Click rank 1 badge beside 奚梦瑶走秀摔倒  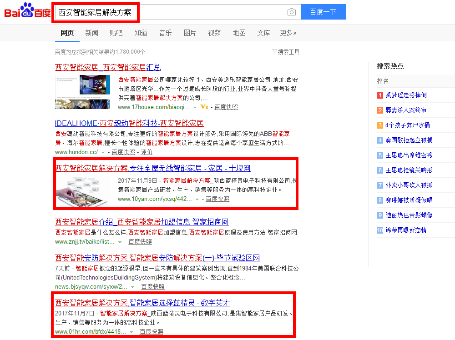coord(380,95)
